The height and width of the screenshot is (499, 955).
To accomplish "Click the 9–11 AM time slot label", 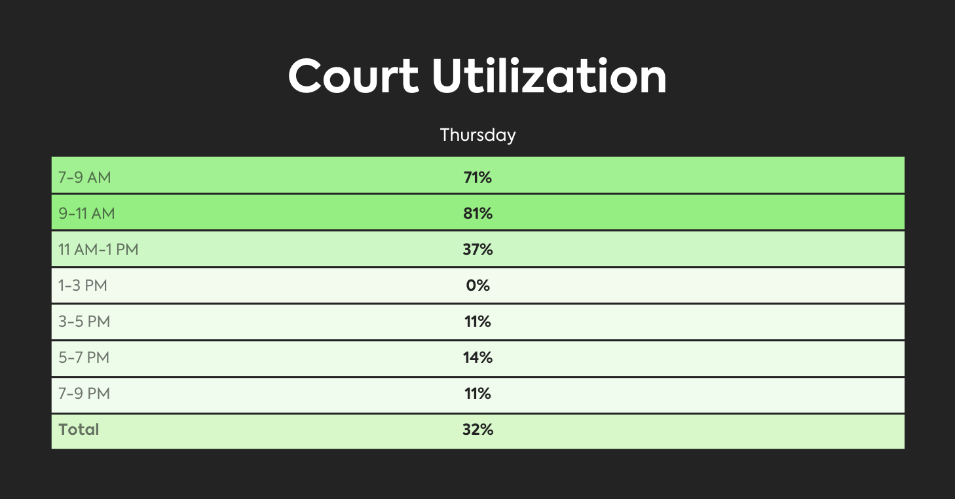I will [x=87, y=213].
